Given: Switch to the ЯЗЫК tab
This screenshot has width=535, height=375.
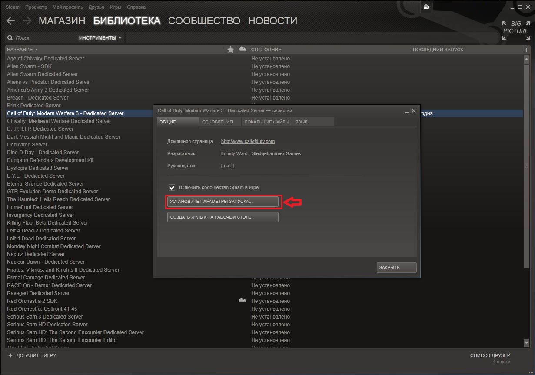Looking at the screenshot, I should [x=313, y=122].
